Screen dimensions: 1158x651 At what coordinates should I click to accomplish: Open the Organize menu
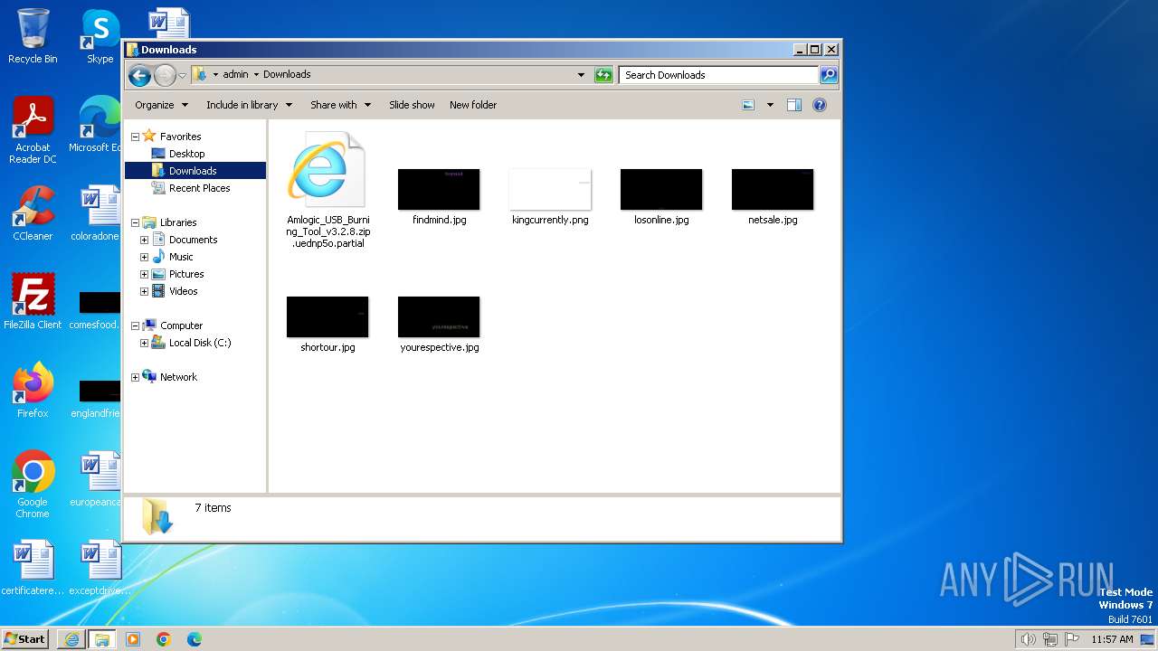coord(162,105)
